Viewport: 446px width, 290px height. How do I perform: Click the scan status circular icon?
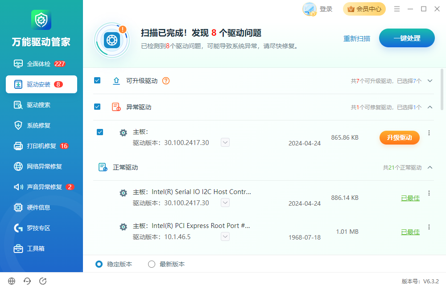click(x=112, y=41)
